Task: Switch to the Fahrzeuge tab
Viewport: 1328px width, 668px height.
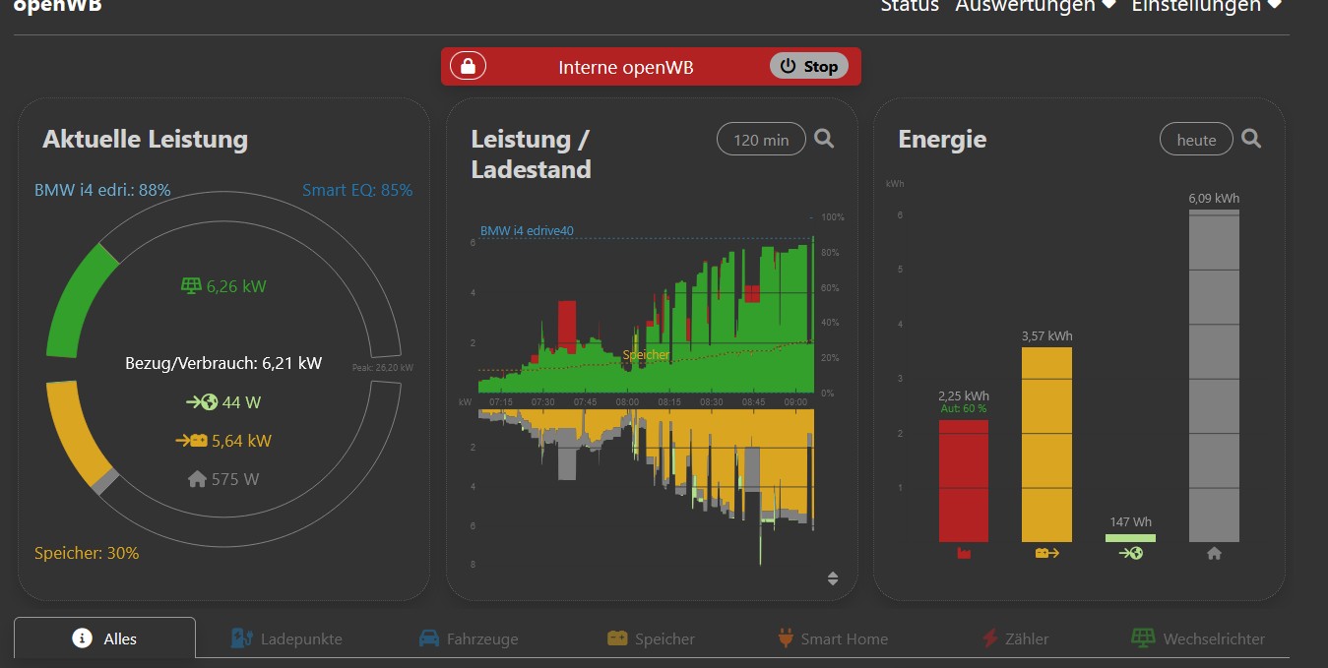Action: click(x=469, y=638)
